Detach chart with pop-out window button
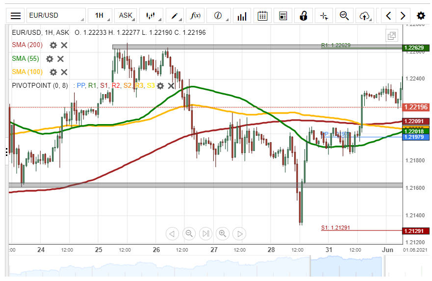This screenshot has height=281, width=432. coord(391,35)
